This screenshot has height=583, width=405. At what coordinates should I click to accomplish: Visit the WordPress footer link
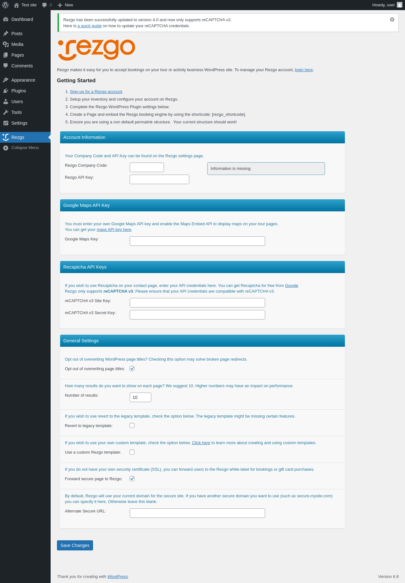pos(118,577)
